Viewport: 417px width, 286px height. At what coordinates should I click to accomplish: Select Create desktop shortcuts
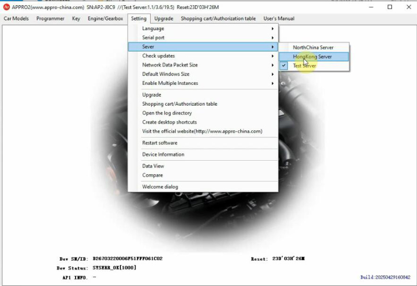203,122
